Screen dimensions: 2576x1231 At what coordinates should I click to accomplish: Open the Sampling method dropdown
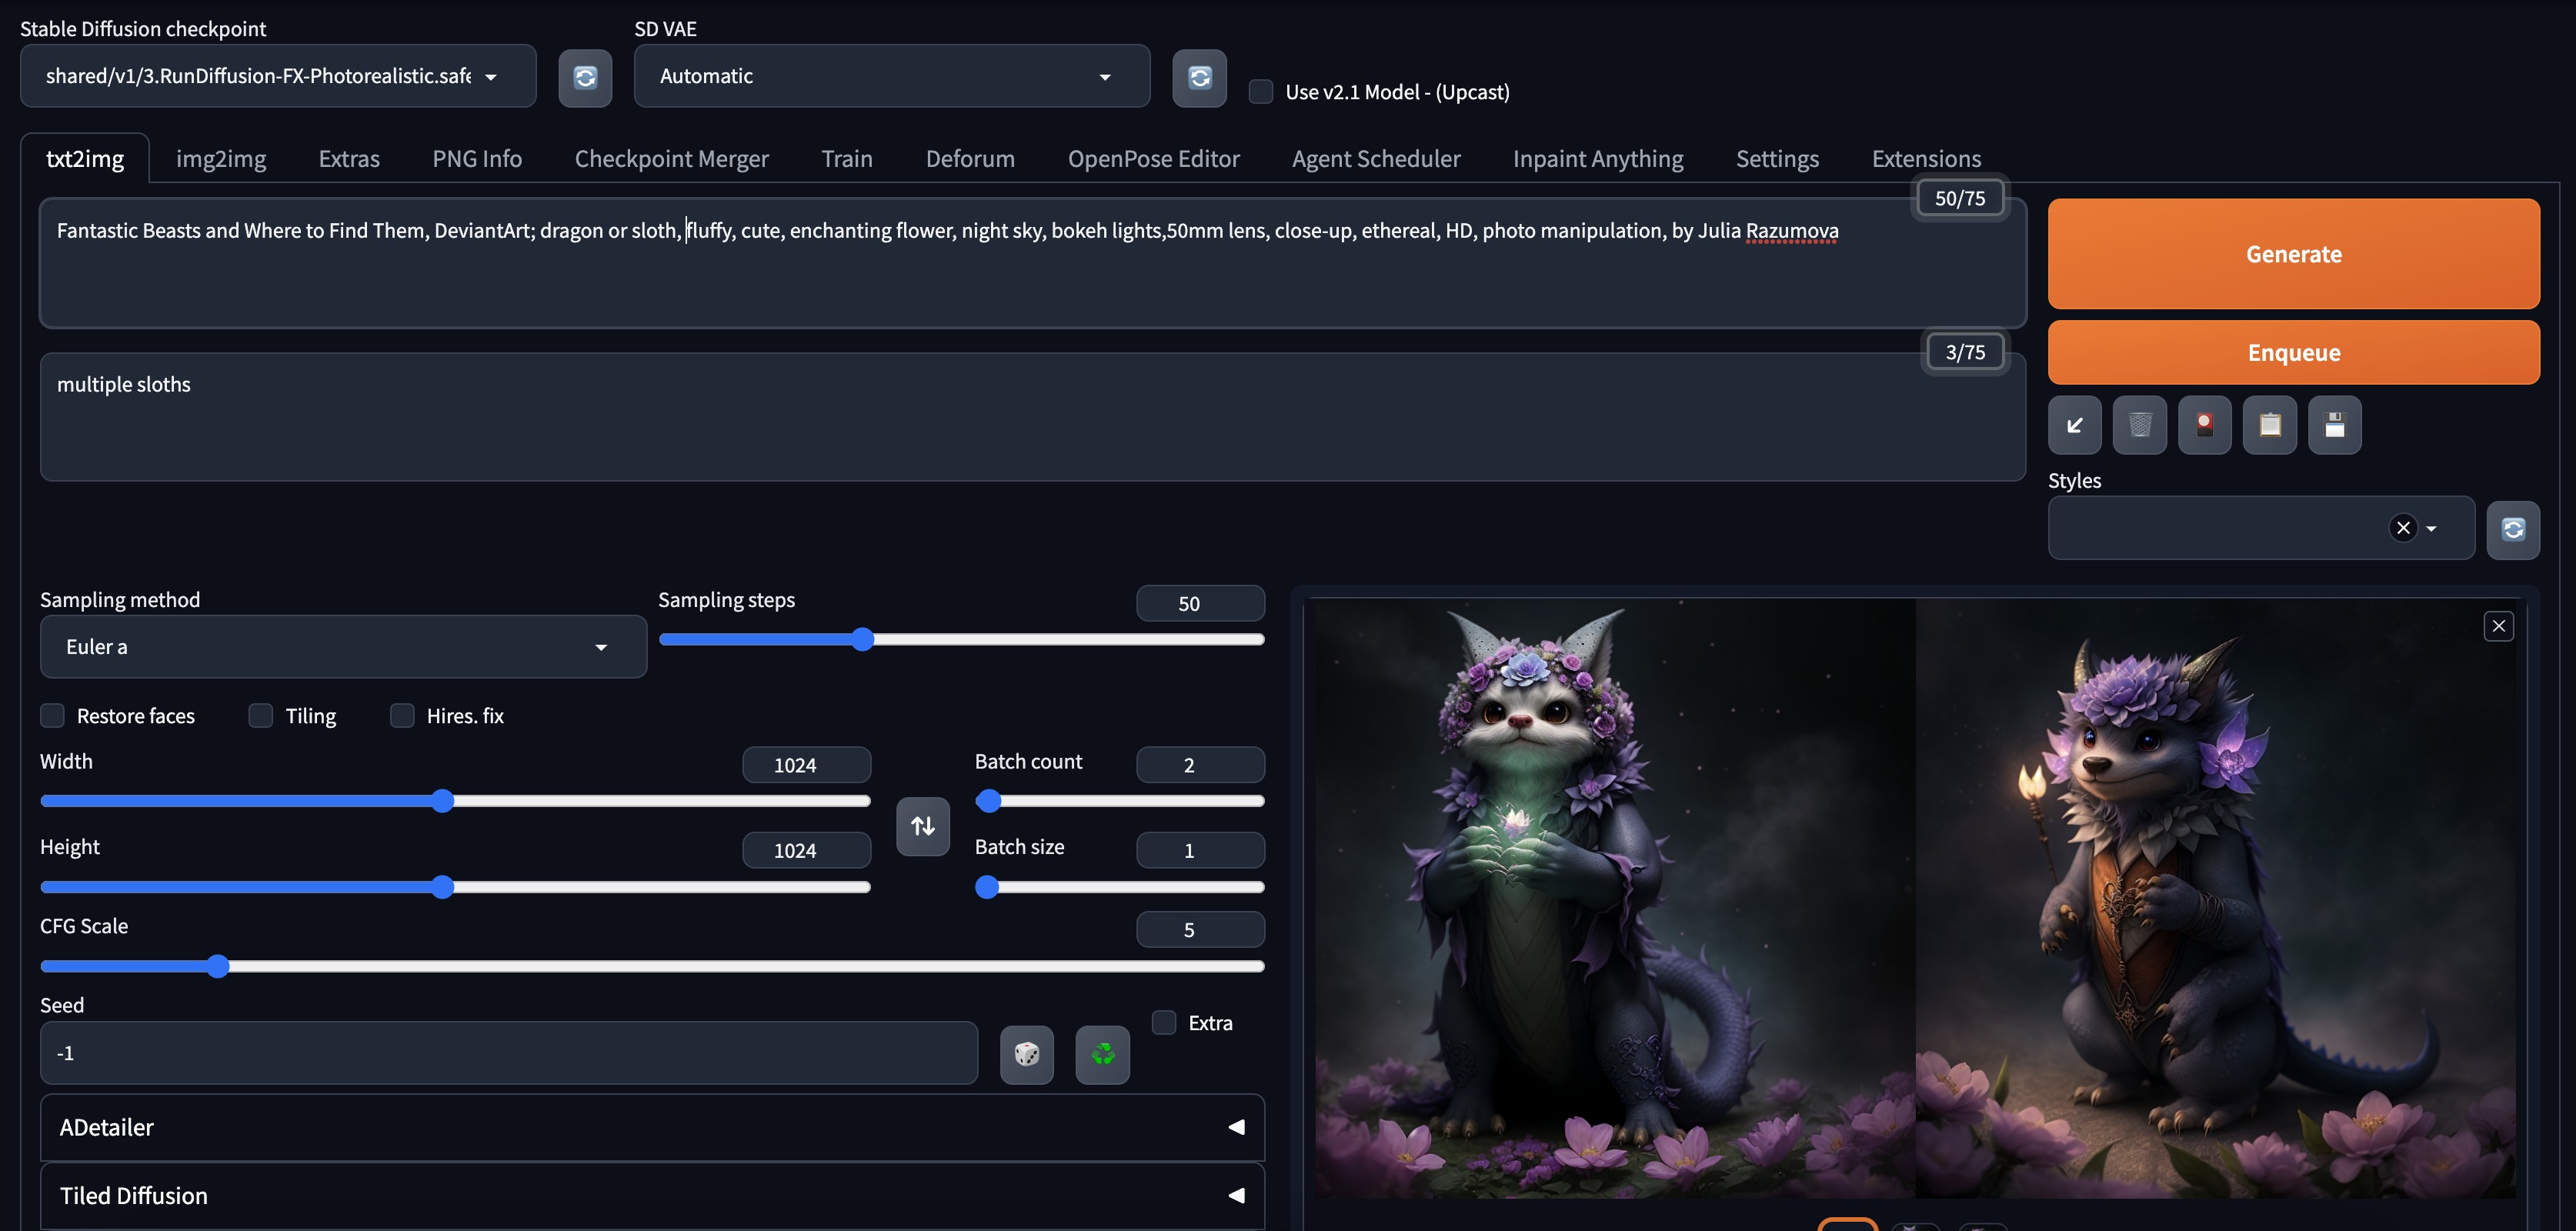coord(343,647)
